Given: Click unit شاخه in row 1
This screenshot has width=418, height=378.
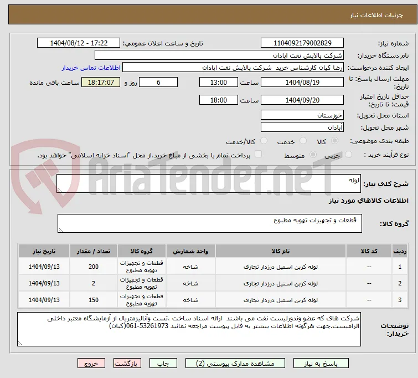Looking at the screenshot, I should point(190,267).
